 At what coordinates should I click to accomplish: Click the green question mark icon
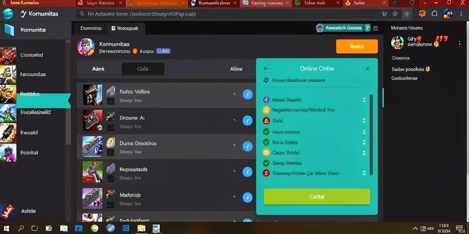(368, 28)
